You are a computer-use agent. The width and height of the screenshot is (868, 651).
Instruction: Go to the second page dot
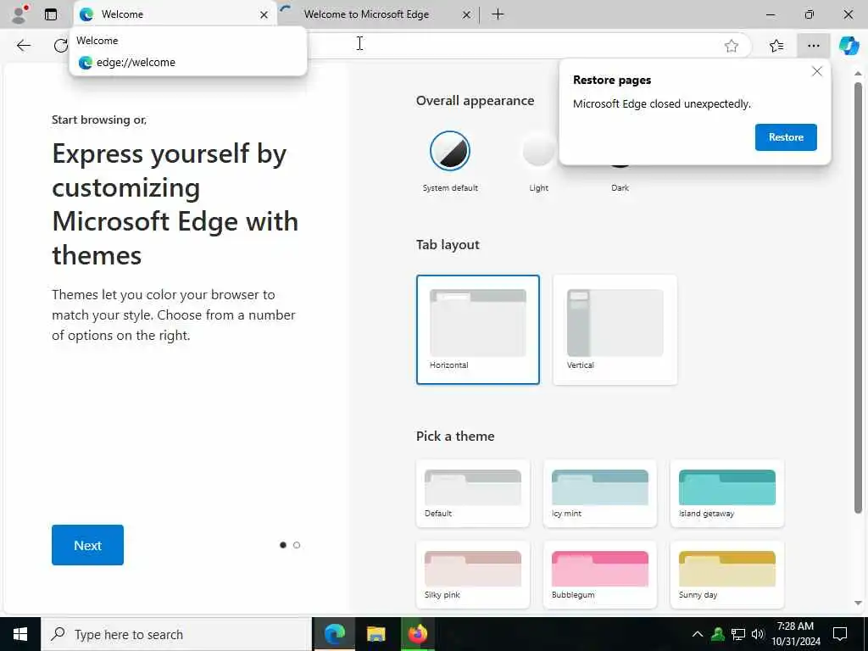click(297, 545)
